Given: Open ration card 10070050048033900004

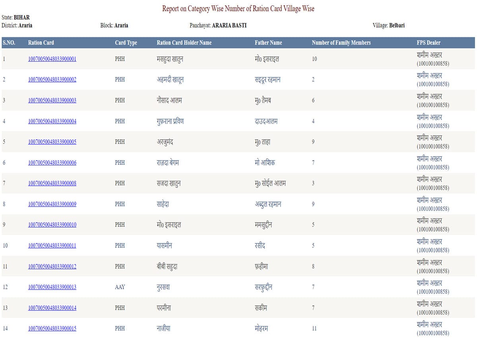Looking at the screenshot, I should 52,121.
